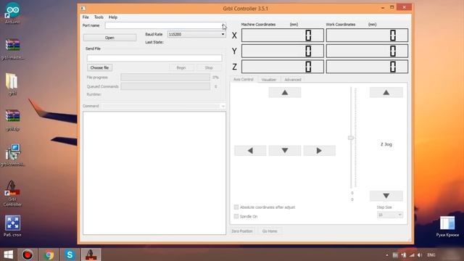This screenshot has height=261, width=464.
Task: Open the Windows Start button
Action: [8, 254]
